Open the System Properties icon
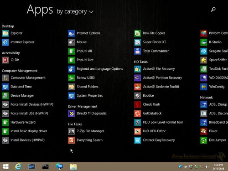 [72, 96]
